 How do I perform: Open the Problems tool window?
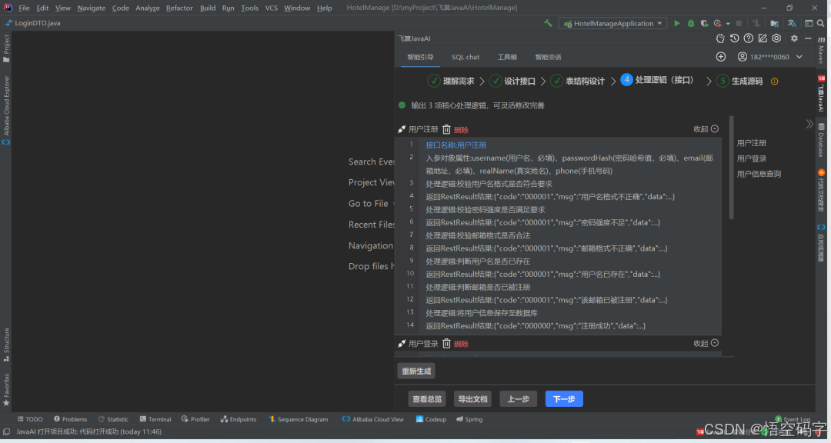[x=70, y=419]
